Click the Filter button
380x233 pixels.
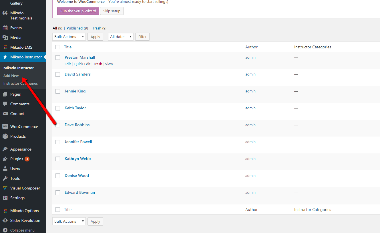coord(142,37)
